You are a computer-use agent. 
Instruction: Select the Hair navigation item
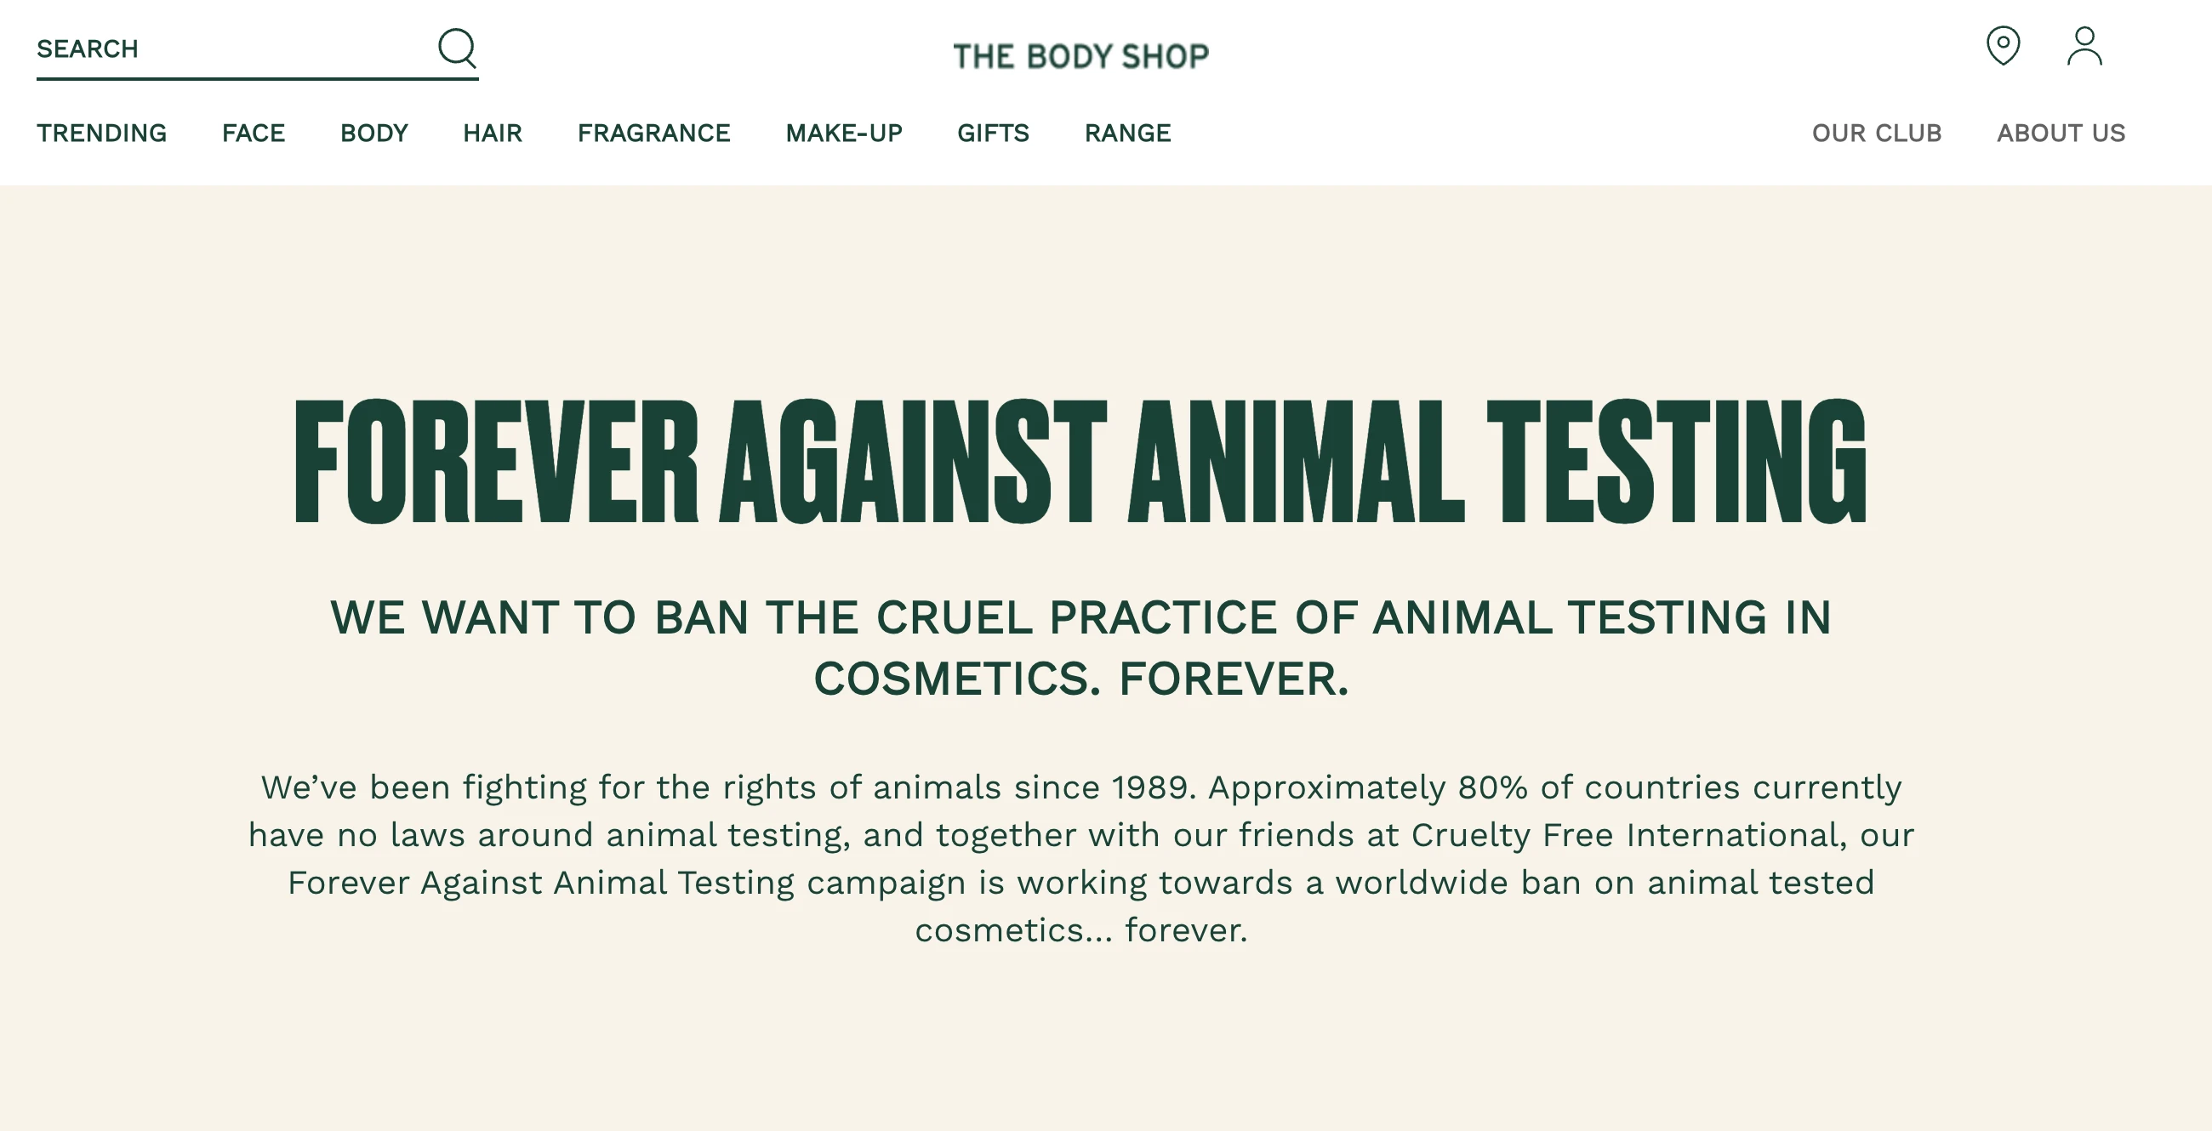pos(492,133)
